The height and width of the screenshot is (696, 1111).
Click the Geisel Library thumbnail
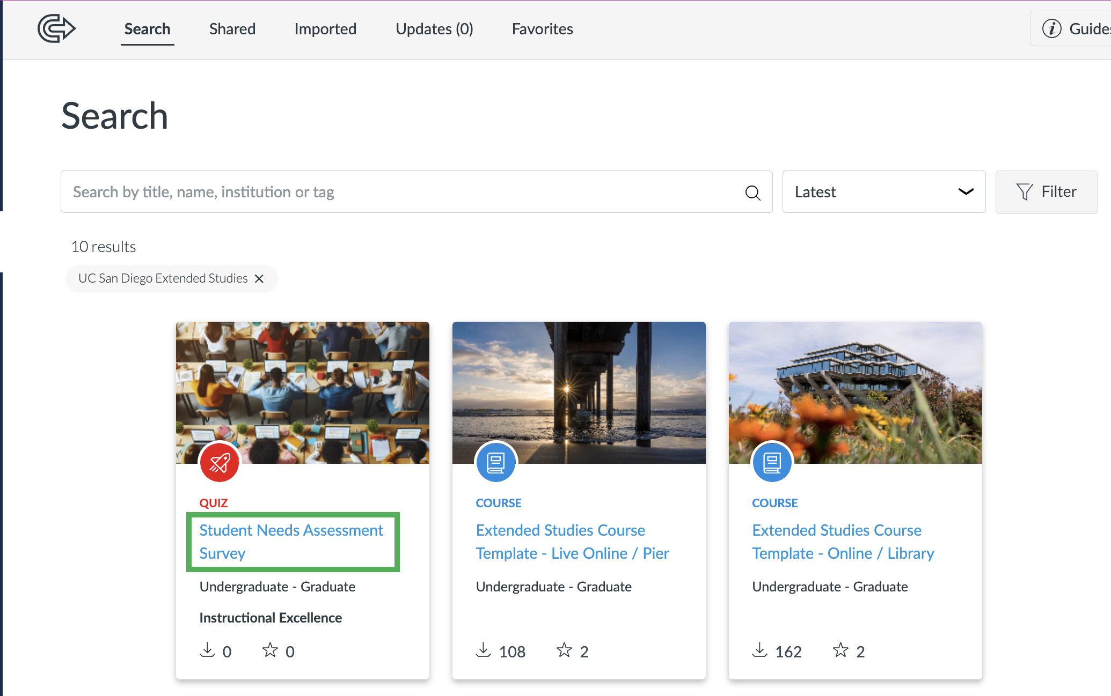[856, 393]
